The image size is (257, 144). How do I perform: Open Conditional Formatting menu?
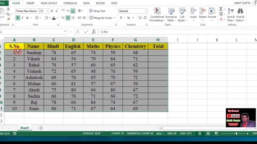(157, 15)
